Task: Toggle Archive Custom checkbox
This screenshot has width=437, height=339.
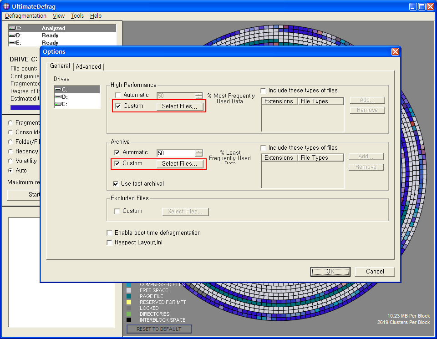Action: coord(117,163)
